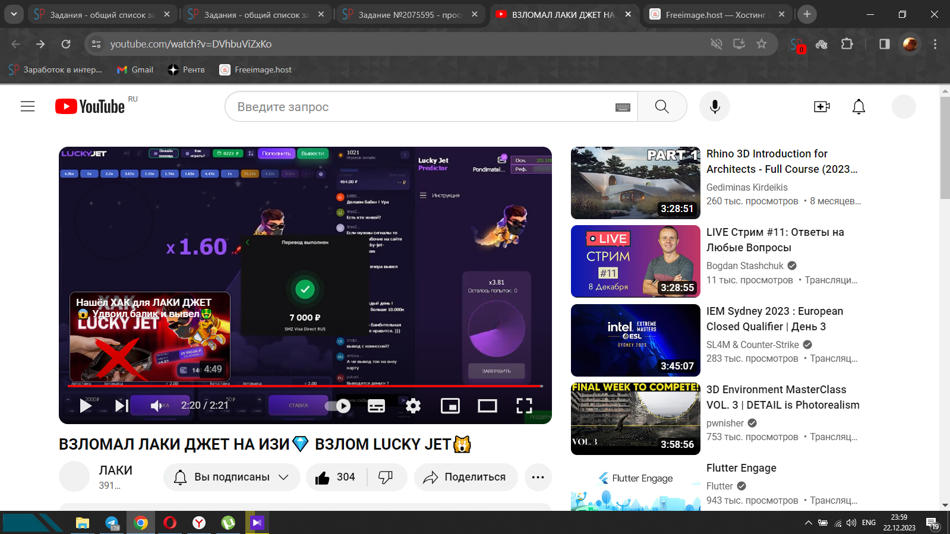Switch ENG keyboard language in tray
Screen dimensions: 950x534
[869, 523]
